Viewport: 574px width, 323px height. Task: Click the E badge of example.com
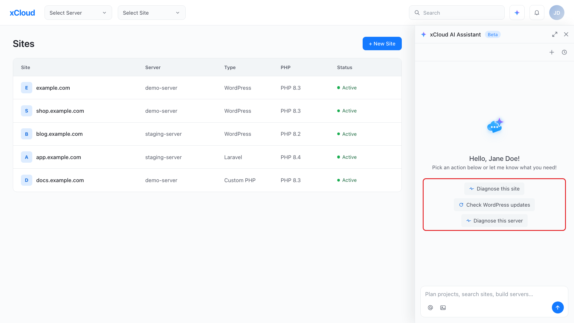coord(27,88)
